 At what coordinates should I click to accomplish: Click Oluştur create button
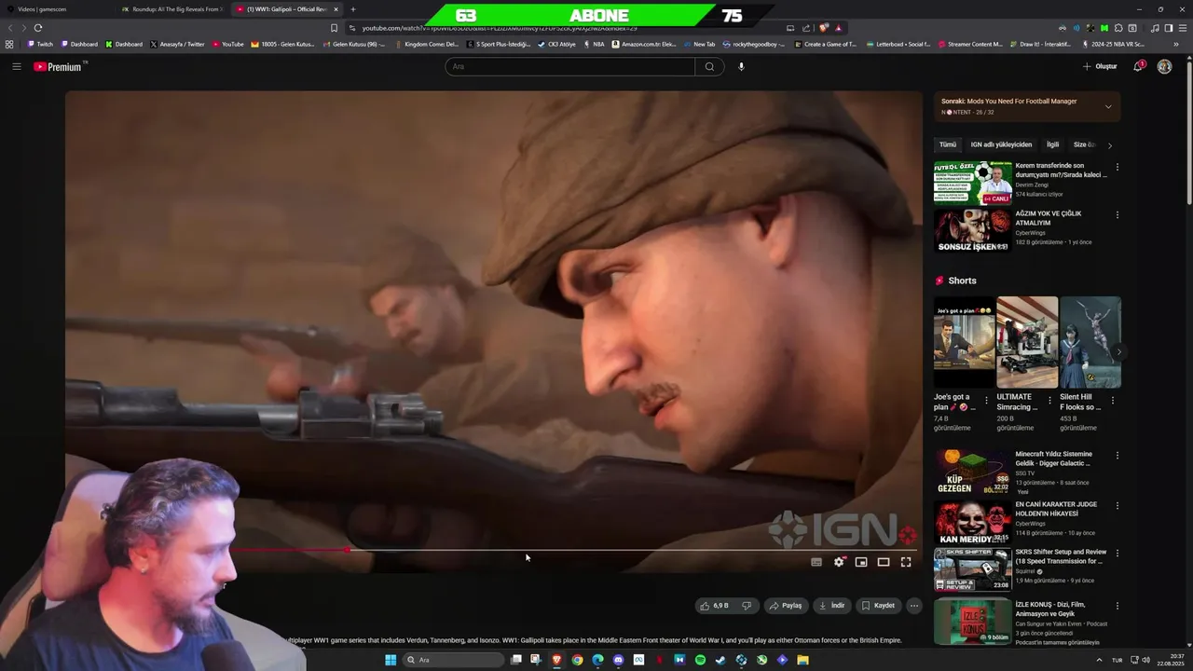pos(1100,66)
